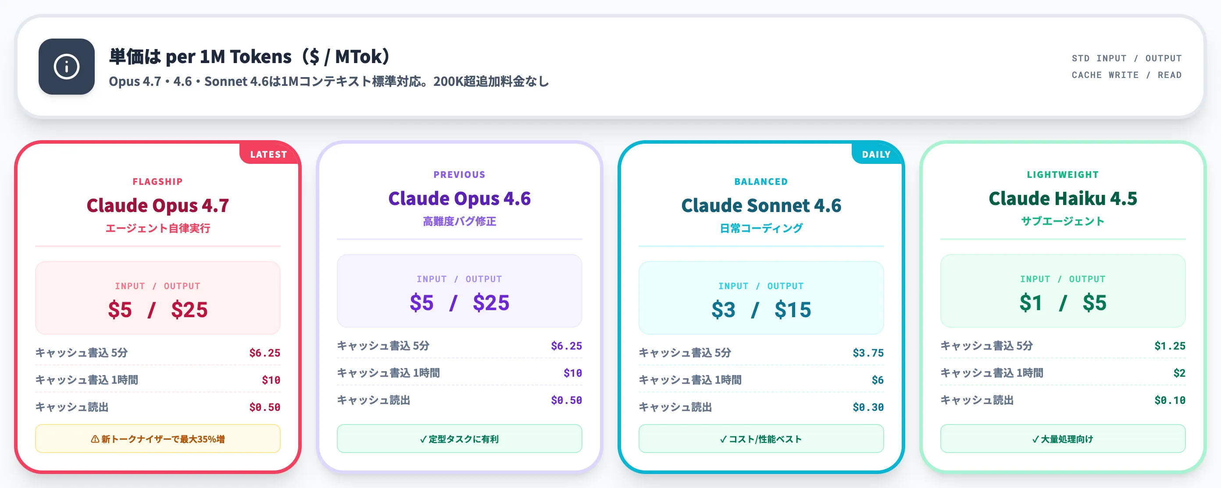The height and width of the screenshot is (488, 1221).
Task: Click the 1Mコンテキスト標準対応 description line
Action: 329,81
